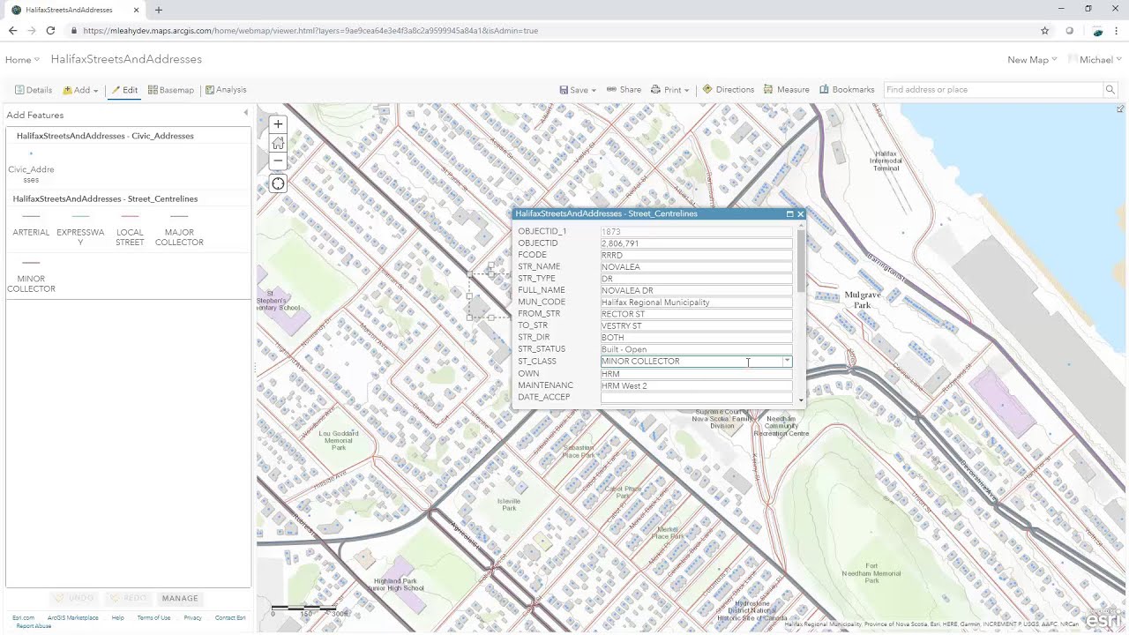Click the empty DATE_ACCEP field
This screenshot has width=1129, height=635.
[696, 397]
